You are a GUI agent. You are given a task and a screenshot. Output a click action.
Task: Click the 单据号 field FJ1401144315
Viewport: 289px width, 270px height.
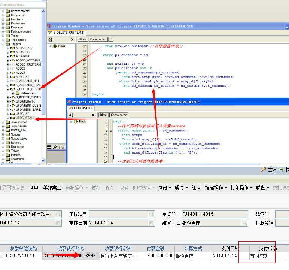[x=215, y=214]
